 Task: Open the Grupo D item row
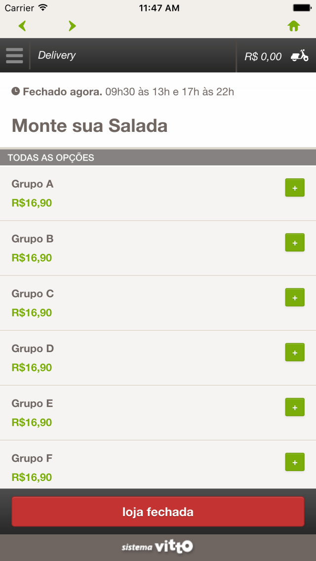click(x=158, y=358)
